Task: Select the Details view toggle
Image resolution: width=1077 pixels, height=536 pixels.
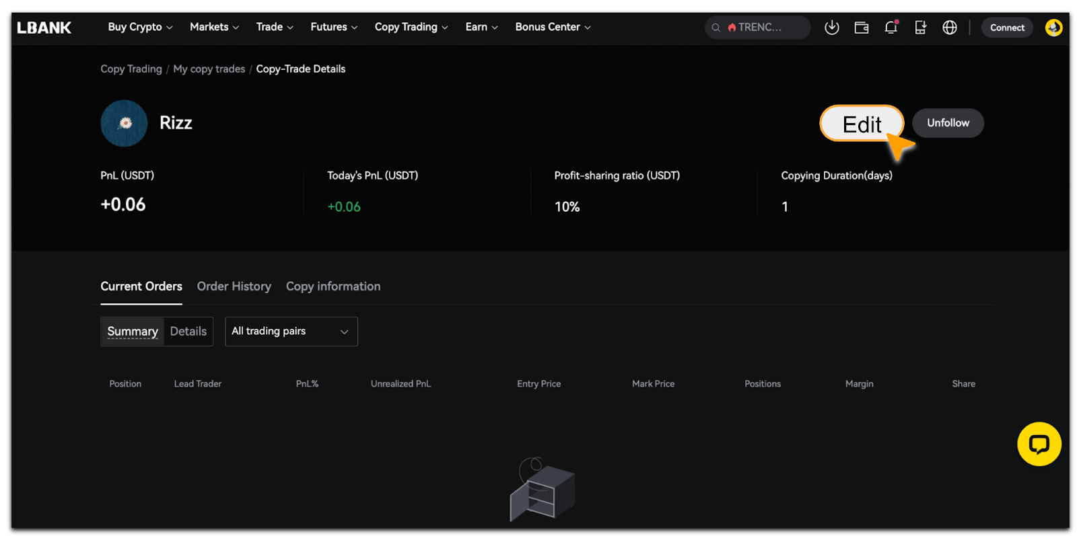Action: click(188, 332)
